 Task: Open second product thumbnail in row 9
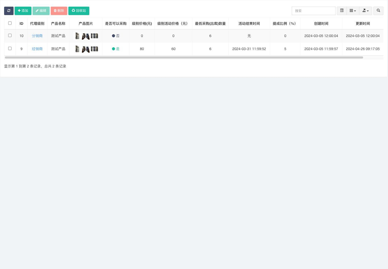click(x=85, y=49)
